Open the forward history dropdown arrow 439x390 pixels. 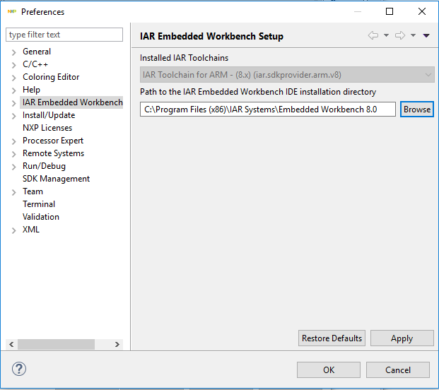tap(413, 35)
